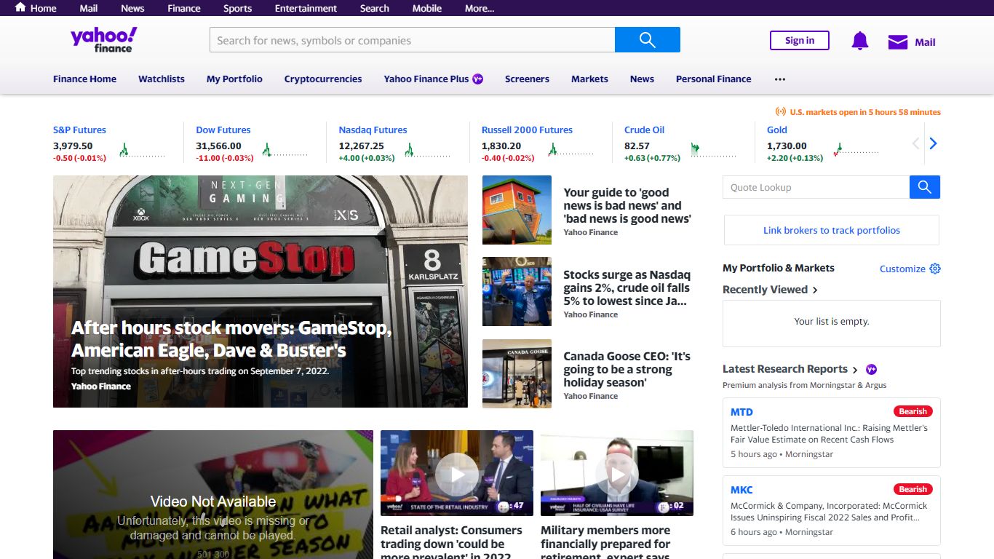
Task: Click Link brokers to track portfolios
Action: click(x=832, y=230)
